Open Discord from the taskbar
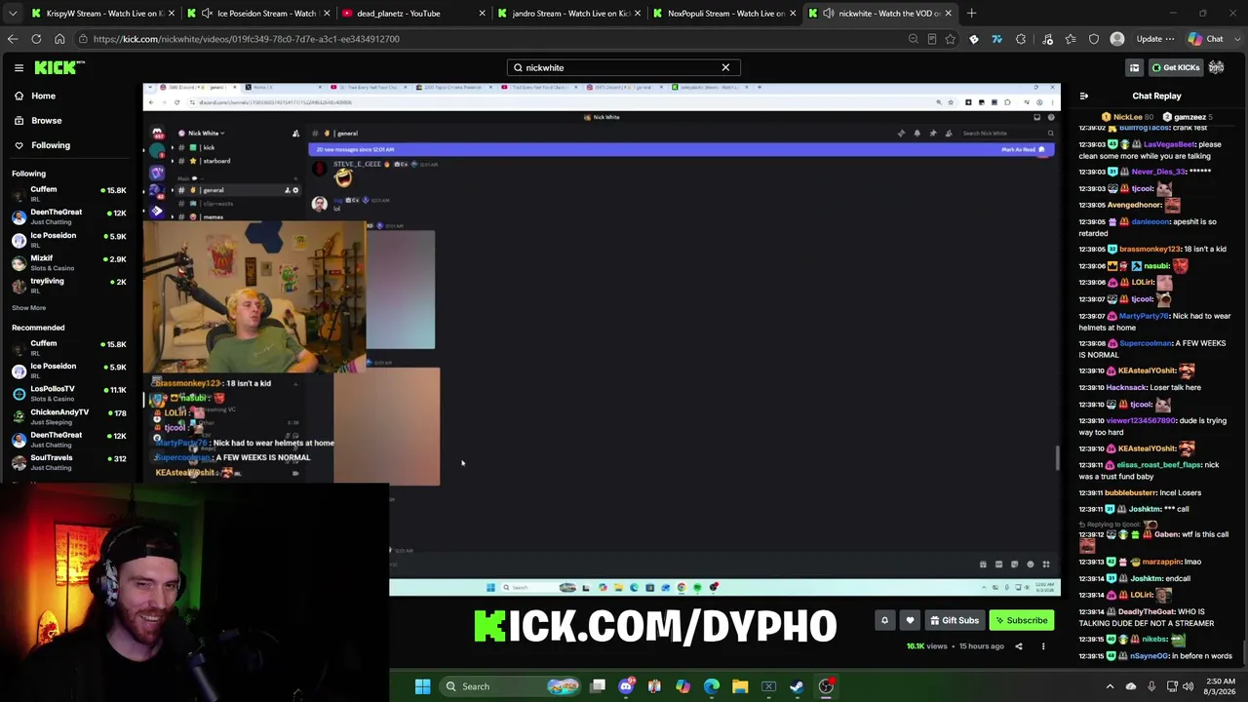The width and height of the screenshot is (1248, 702). click(x=626, y=686)
